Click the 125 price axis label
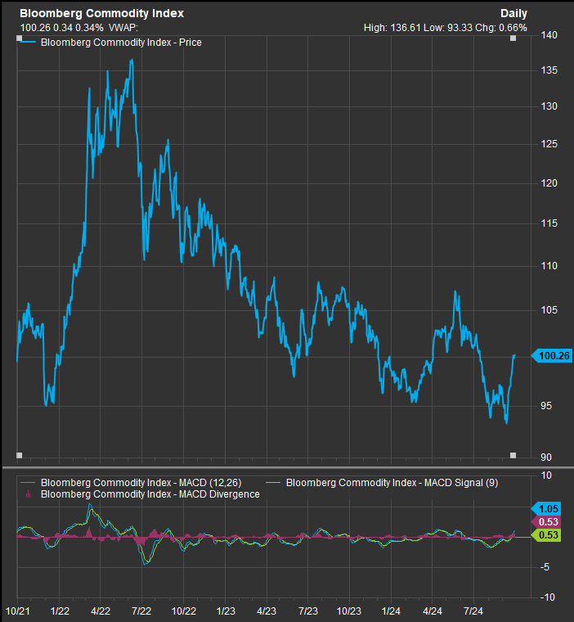574x622 pixels. click(549, 143)
